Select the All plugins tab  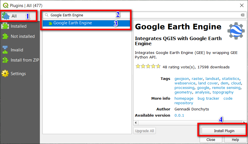(x=19, y=16)
